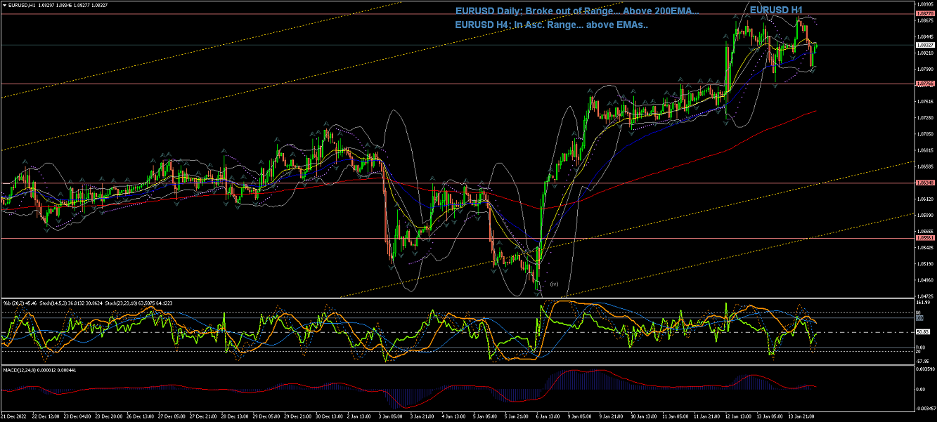Screen dimensions: 937x422
Task: Click the 1.05561 support price label
Action: (924, 238)
